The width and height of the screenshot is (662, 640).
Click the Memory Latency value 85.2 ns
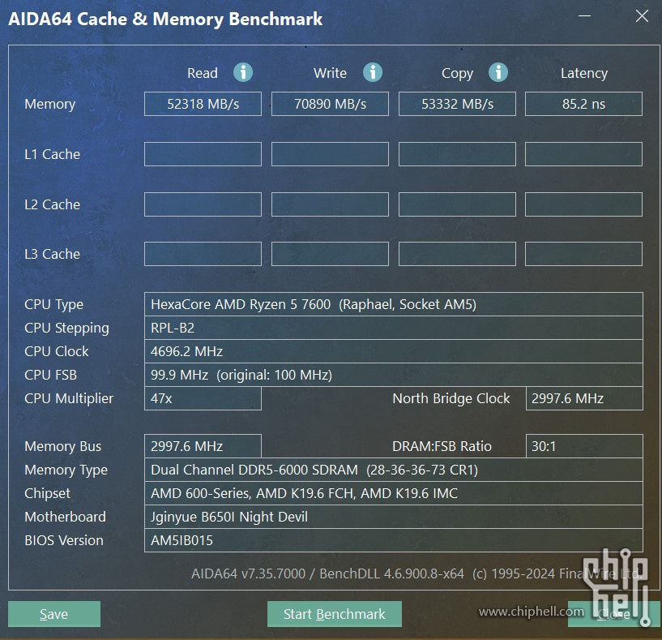(584, 104)
